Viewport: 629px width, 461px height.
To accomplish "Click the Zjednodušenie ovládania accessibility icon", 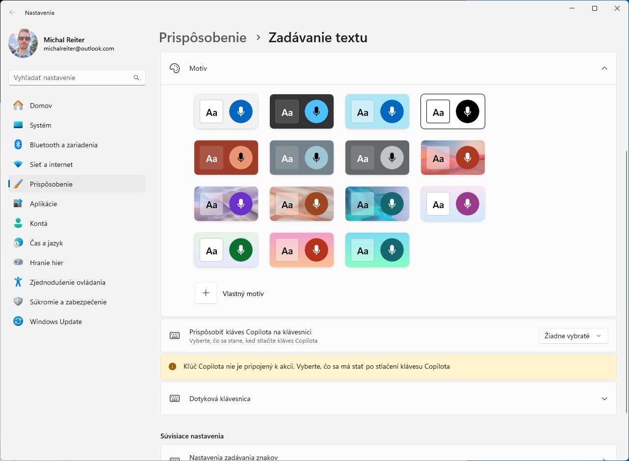I will click(x=18, y=282).
